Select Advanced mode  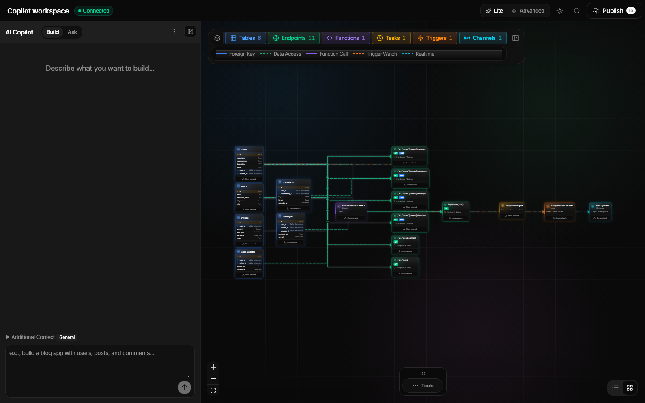click(x=528, y=11)
